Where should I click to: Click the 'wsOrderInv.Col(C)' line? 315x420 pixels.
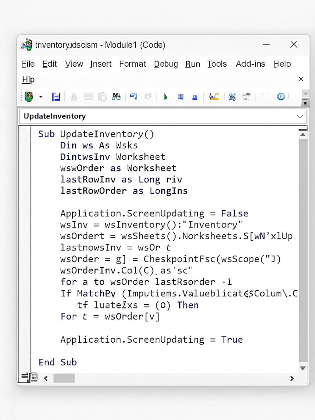point(126,270)
